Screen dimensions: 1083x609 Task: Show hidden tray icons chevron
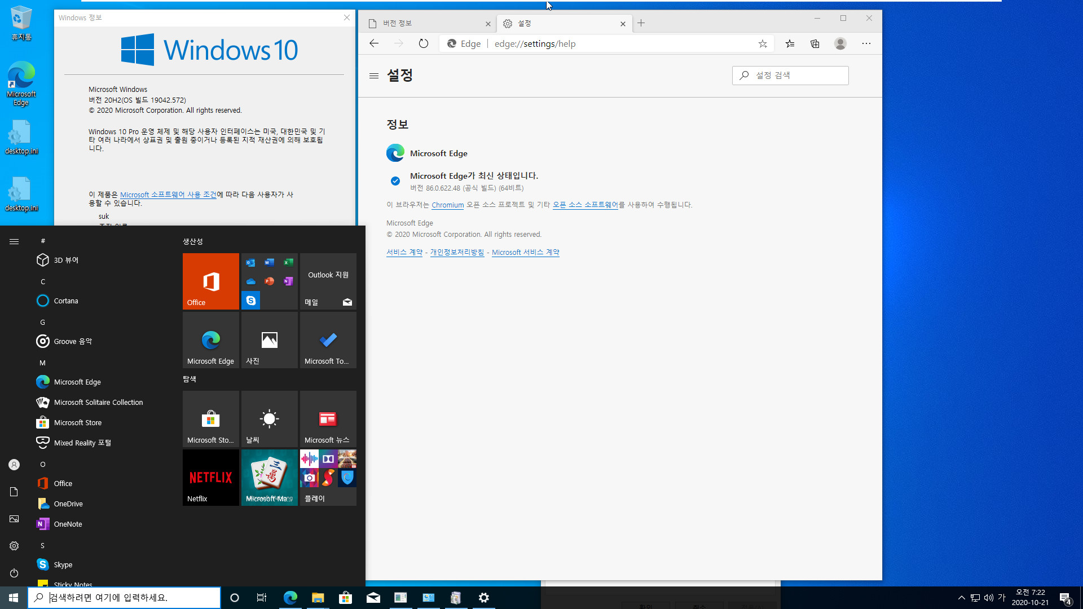click(x=961, y=598)
